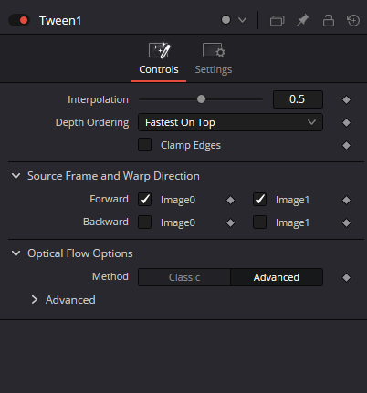Uncheck the Forward Image0 checkbox

(x=145, y=200)
